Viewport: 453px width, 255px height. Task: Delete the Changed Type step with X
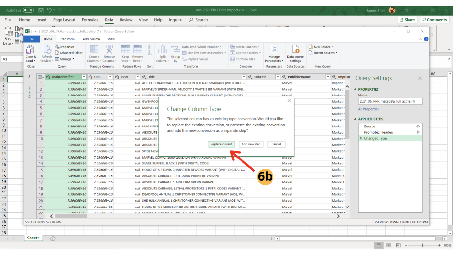[361, 138]
